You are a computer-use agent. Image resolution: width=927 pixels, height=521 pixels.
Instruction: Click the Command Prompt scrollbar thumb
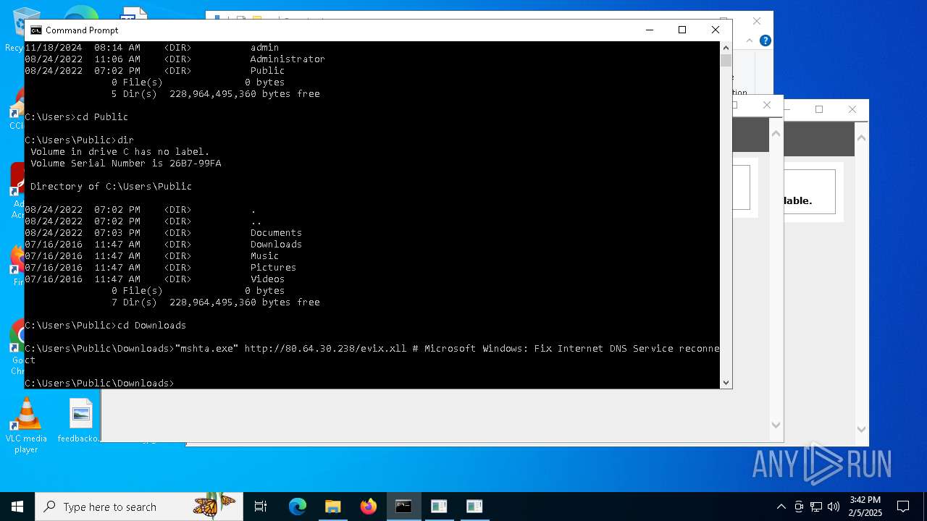click(726, 61)
